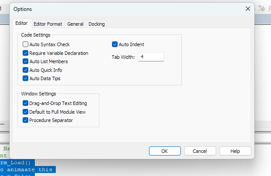Click into the Tab Width field

151,57
